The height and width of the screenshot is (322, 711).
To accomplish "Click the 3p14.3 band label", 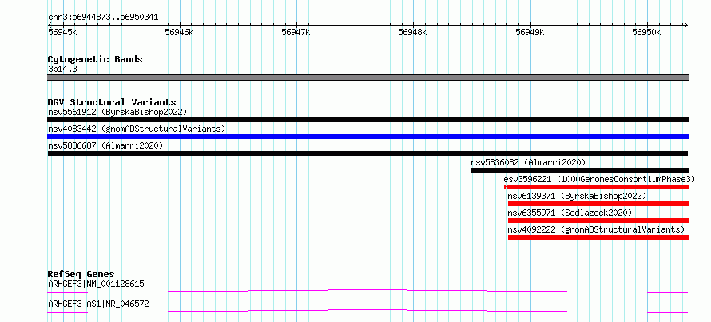I will click(62, 69).
